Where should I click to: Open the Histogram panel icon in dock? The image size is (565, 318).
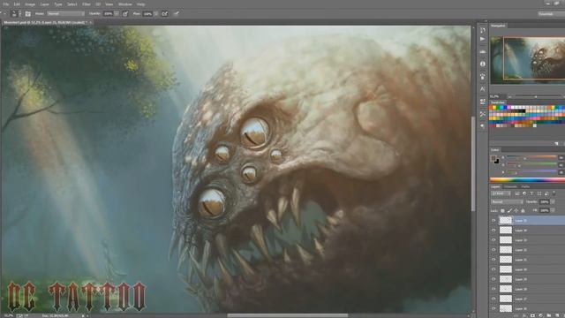coord(483,51)
